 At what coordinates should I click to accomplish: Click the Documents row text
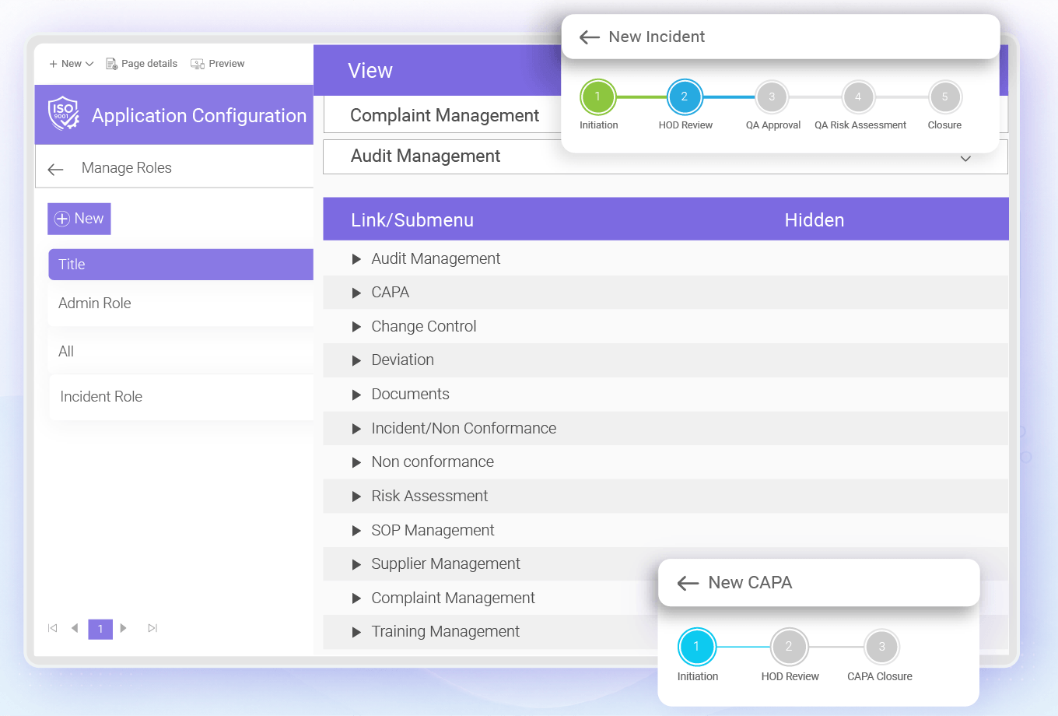[410, 395]
